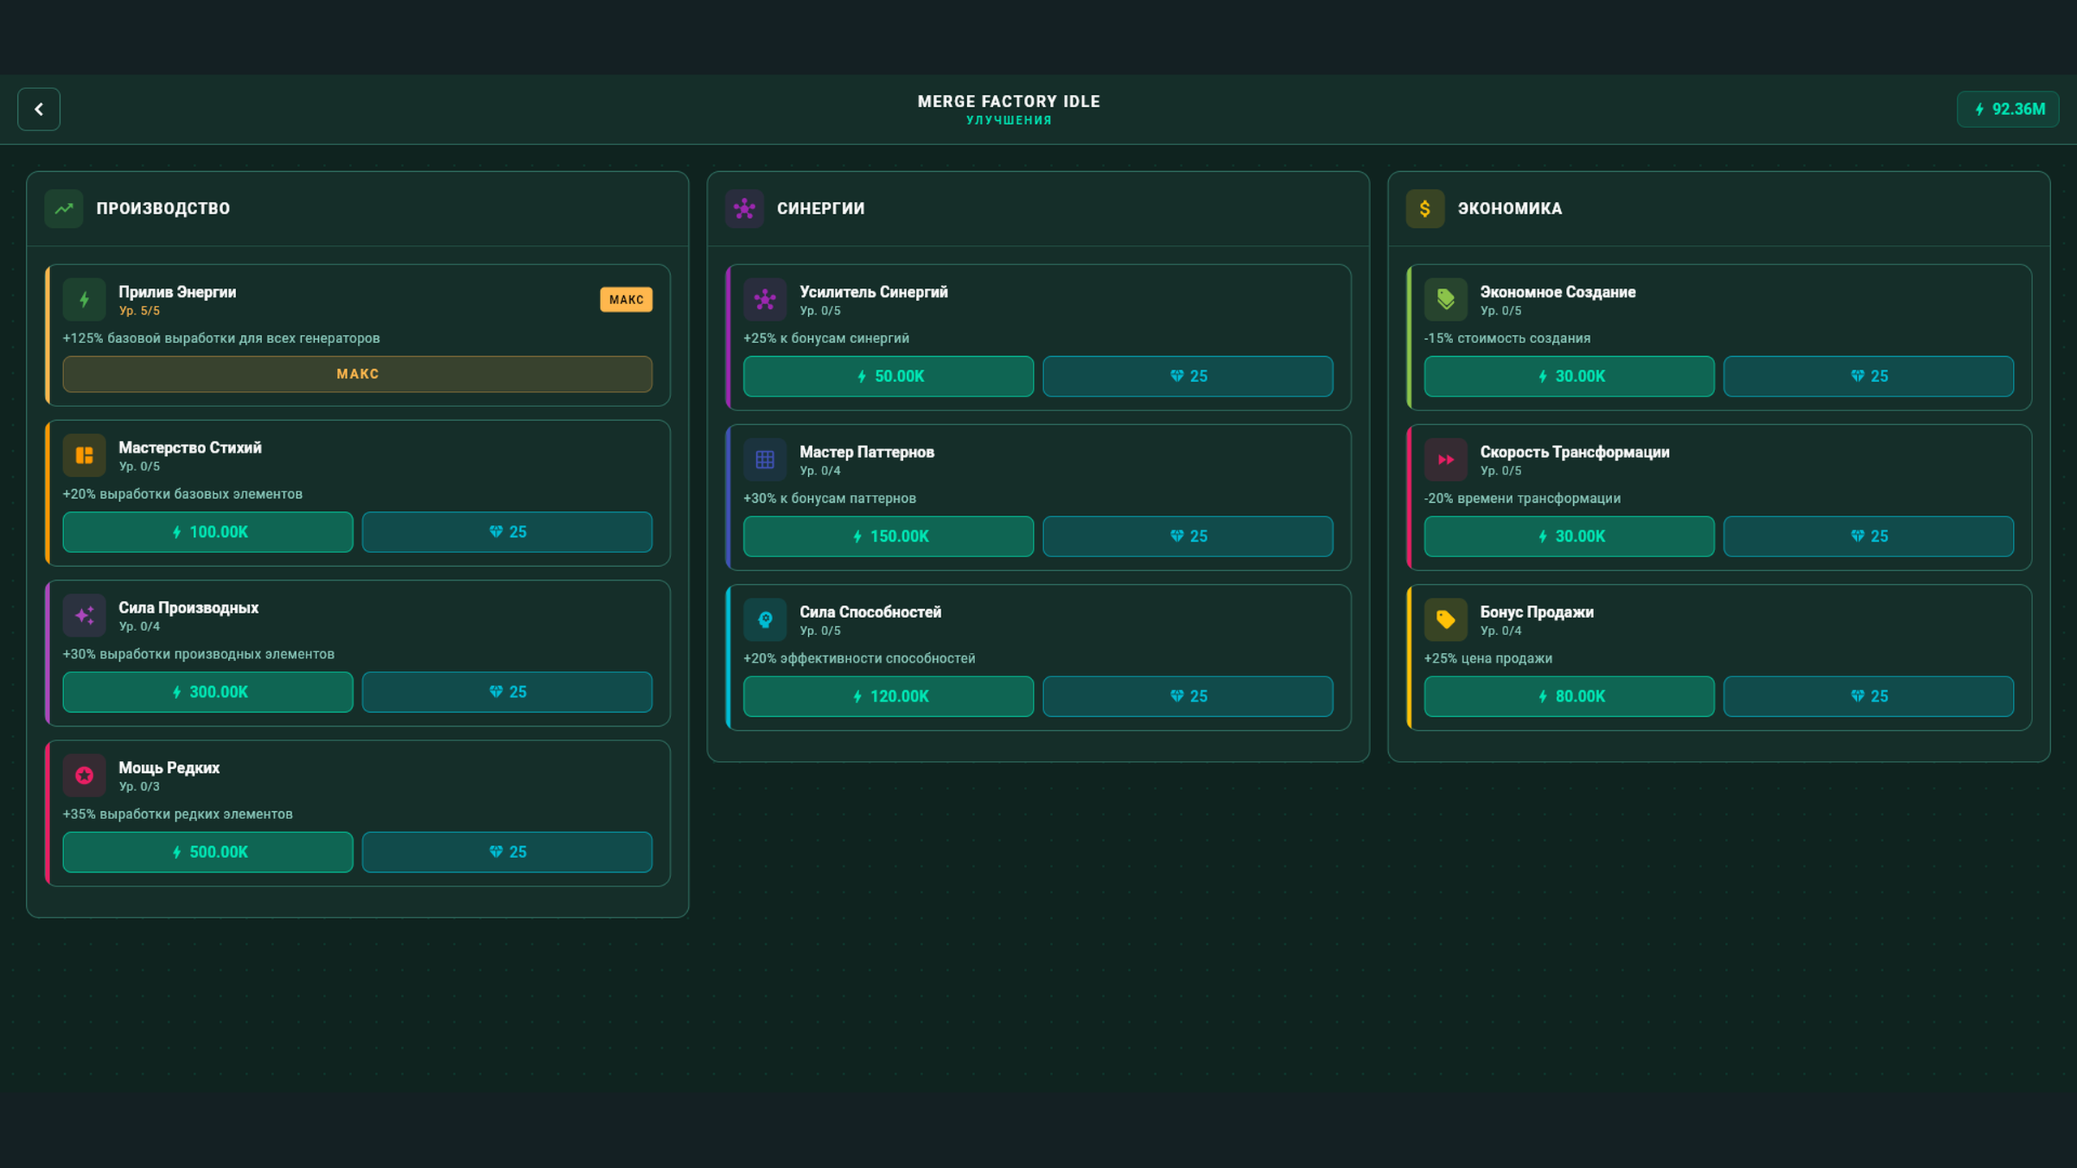Buy Усилитель Синергий for 50.00K energy
The image size is (2077, 1168).
pyautogui.click(x=888, y=376)
